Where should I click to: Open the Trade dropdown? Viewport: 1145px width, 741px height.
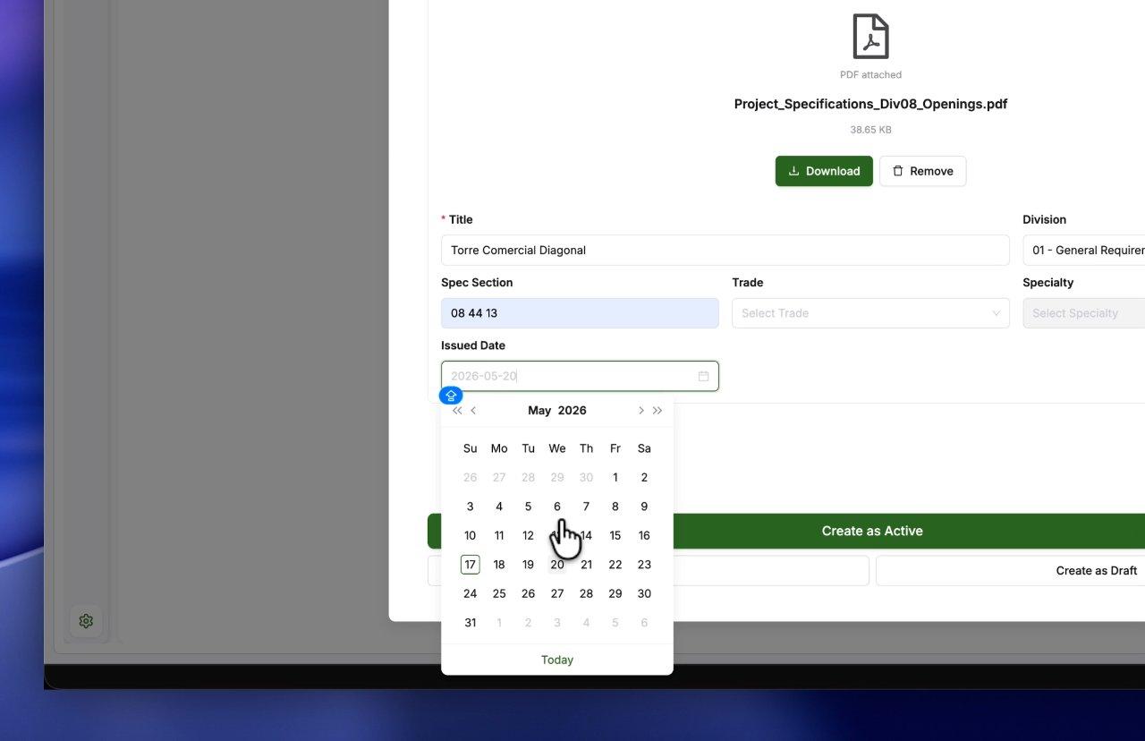(870, 313)
